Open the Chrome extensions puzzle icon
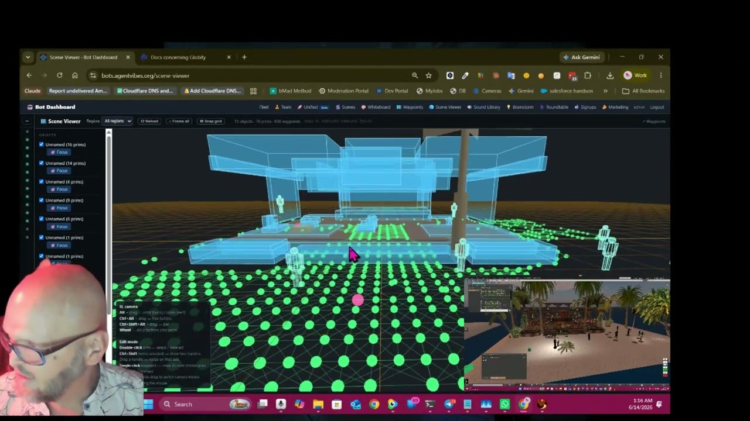This screenshot has width=750, height=421. pyautogui.click(x=588, y=75)
